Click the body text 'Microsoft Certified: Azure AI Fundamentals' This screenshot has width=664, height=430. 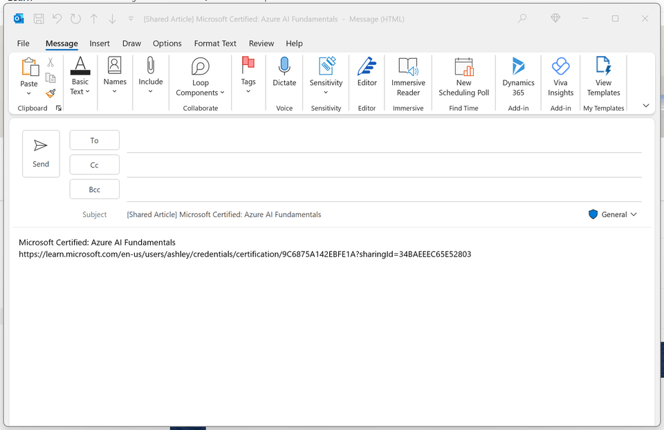click(x=97, y=243)
